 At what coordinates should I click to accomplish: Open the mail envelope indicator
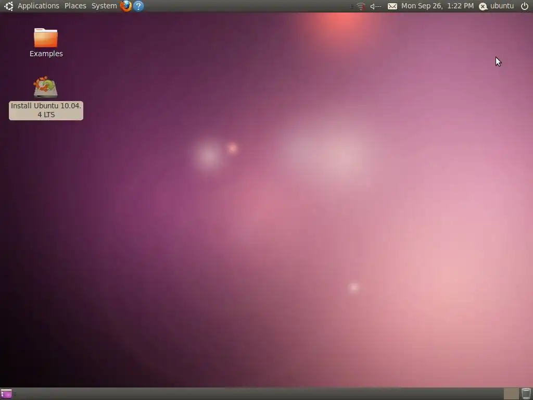(392, 6)
